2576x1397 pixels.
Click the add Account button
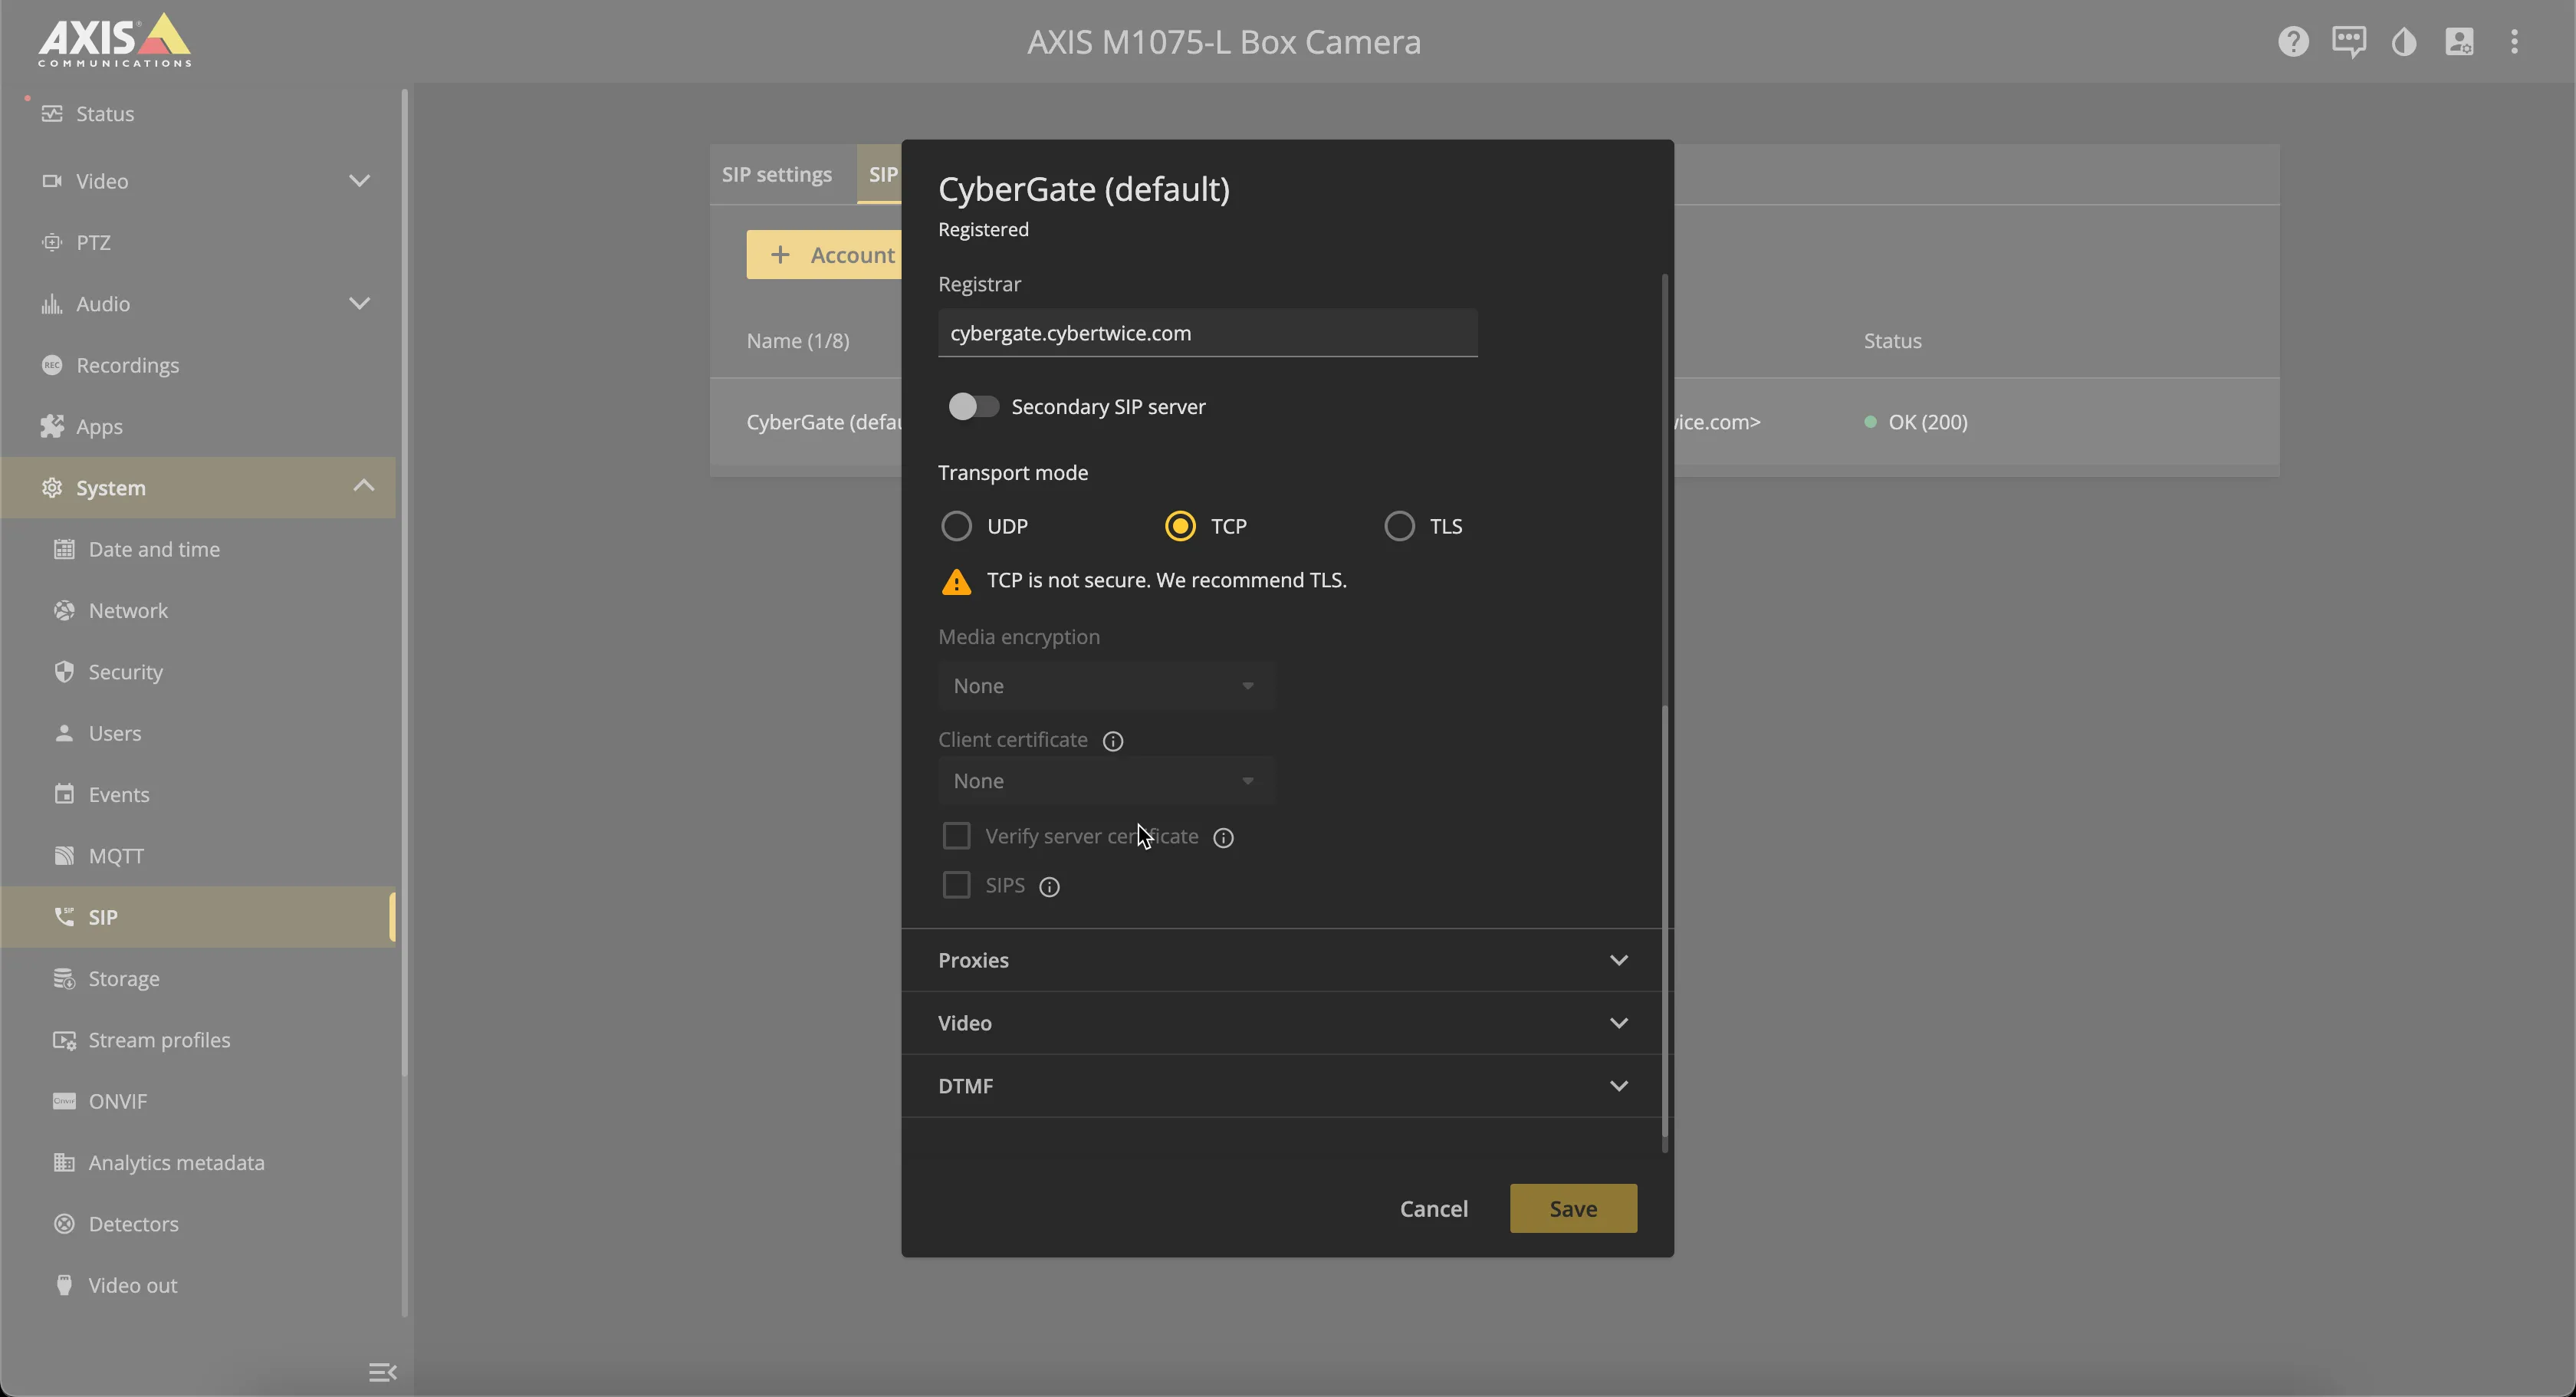pos(824,255)
